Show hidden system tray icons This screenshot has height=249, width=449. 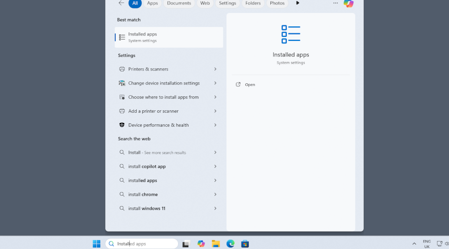click(414, 244)
